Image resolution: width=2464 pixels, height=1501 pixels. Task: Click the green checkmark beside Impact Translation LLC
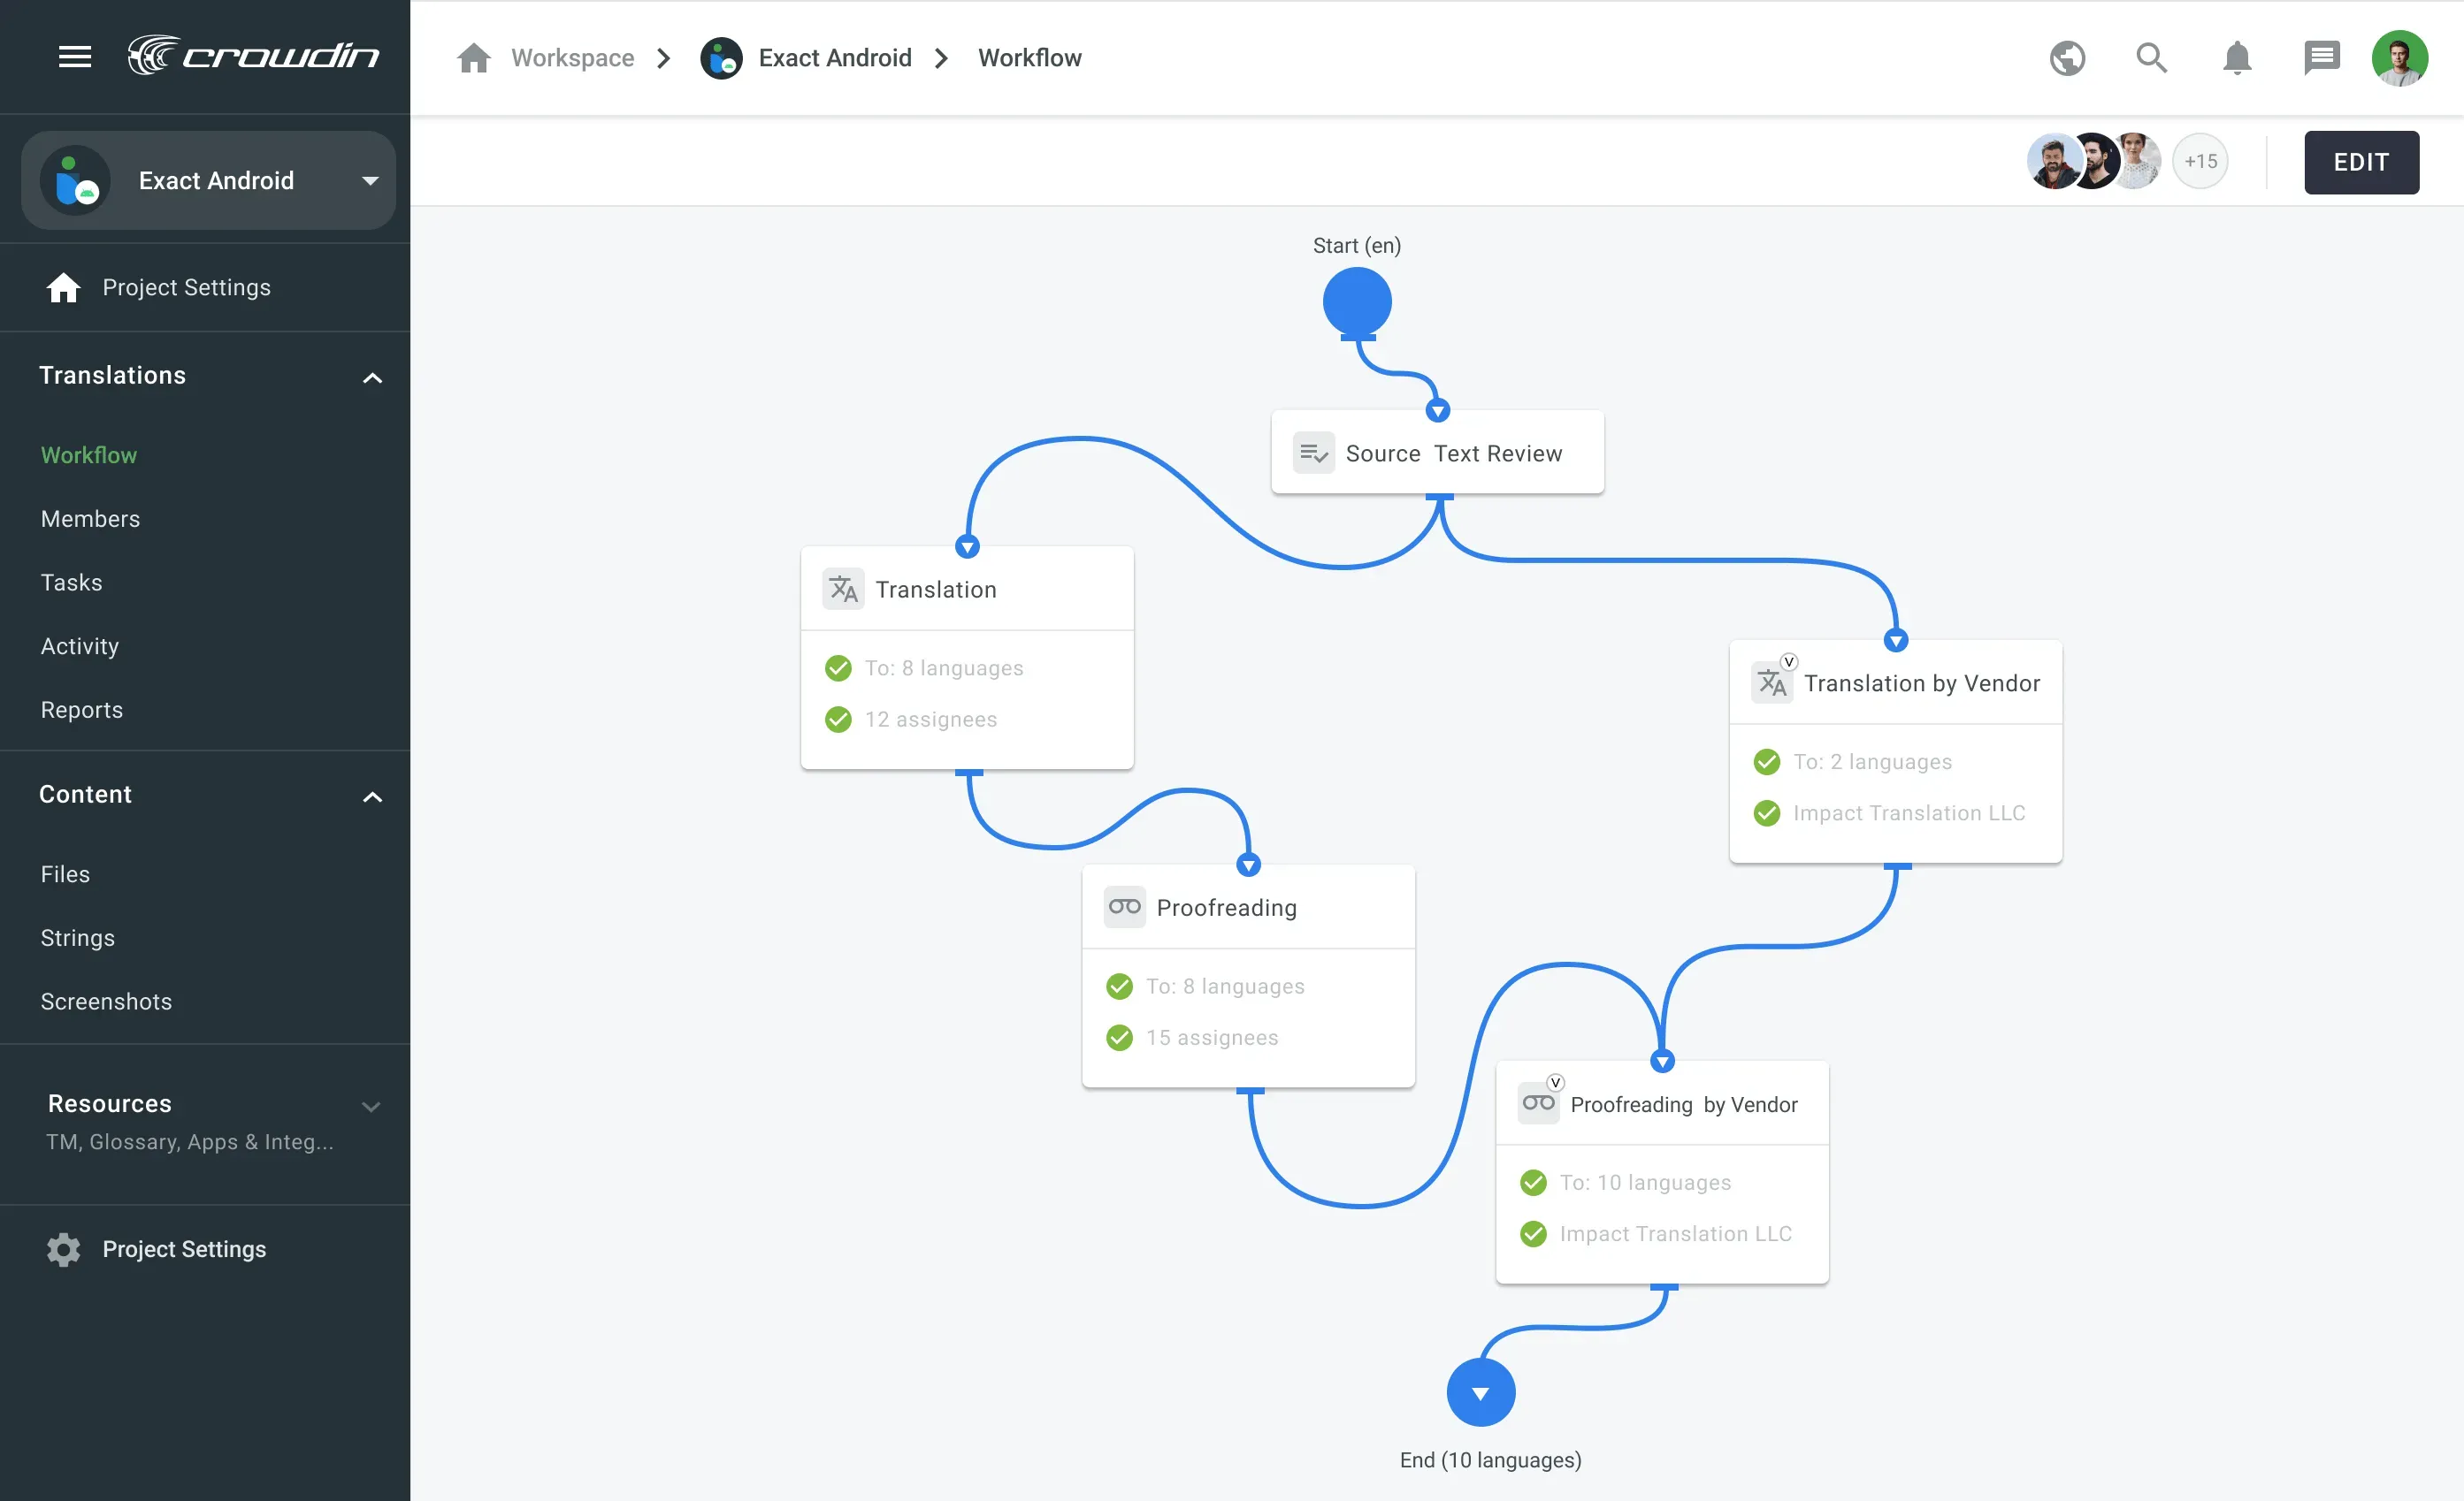tap(1767, 812)
